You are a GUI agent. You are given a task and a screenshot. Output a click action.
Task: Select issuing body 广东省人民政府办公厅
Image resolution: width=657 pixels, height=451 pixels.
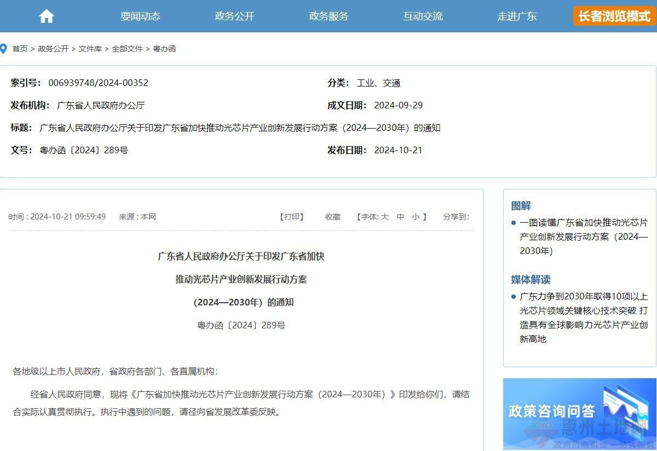click(101, 105)
